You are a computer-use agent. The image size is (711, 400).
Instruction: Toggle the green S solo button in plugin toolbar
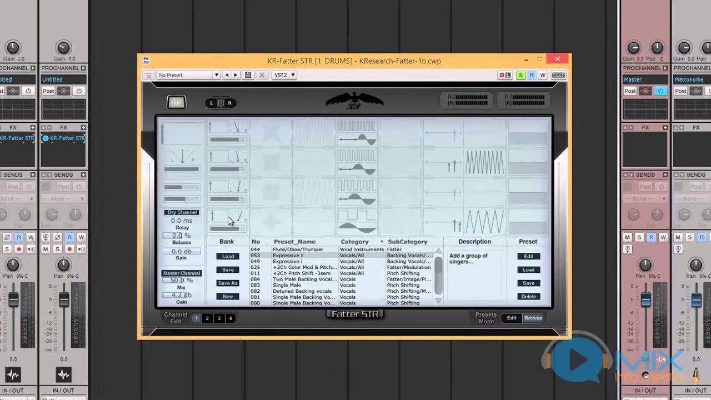[x=520, y=75]
